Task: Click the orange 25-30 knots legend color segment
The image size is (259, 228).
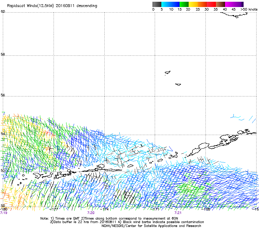Action: coord(202,4)
